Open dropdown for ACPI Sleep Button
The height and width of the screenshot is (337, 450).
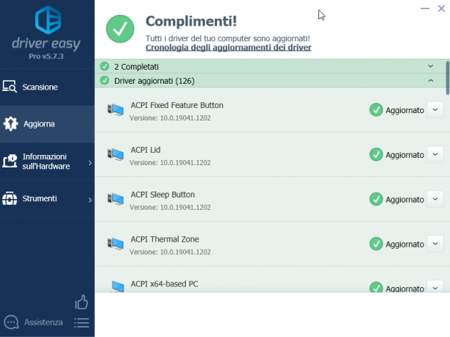click(435, 199)
